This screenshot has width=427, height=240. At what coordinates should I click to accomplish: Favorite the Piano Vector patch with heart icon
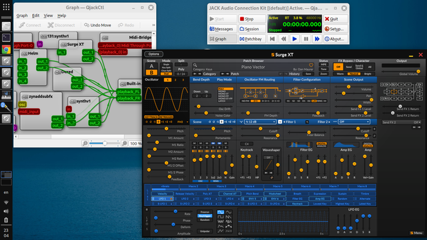(x=311, y=65)
